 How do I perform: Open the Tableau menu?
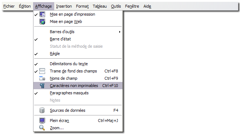coord(100,6)
